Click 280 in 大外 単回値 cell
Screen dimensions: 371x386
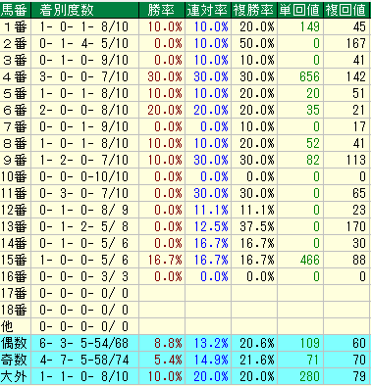click(x=309, y=376)
